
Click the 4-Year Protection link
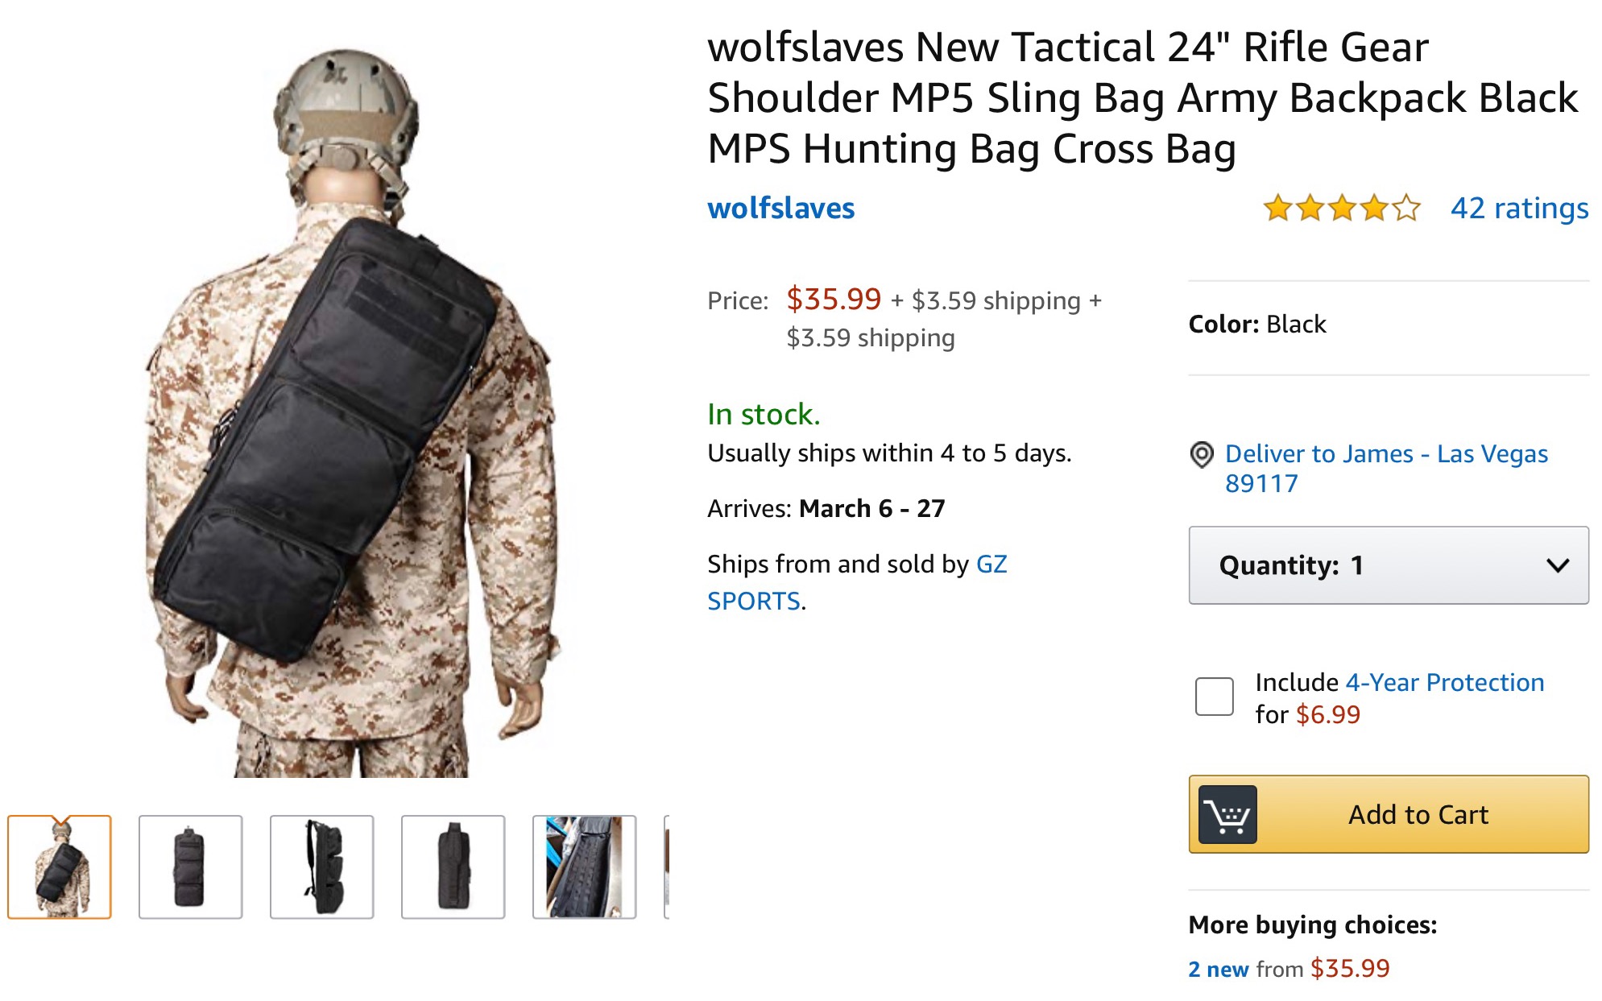pos(1444,682)
